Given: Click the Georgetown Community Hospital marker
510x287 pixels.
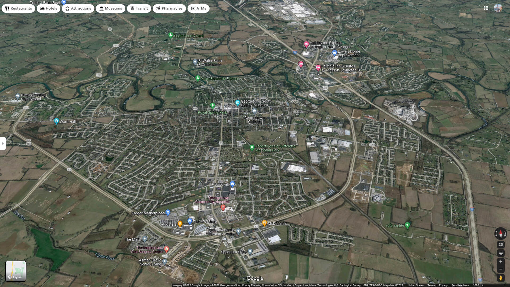Looking at the screenshot, I should [223, 207].
